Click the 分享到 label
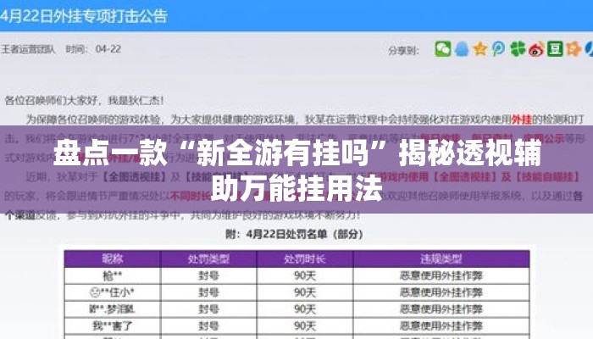Viewport: 593px width, 339px height. click(x=403, y=50)
